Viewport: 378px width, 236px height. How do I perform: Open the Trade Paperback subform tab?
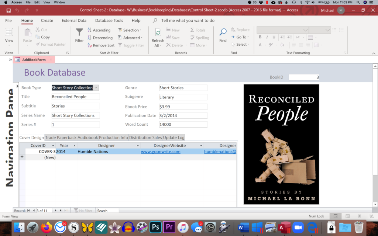(61, 138)
